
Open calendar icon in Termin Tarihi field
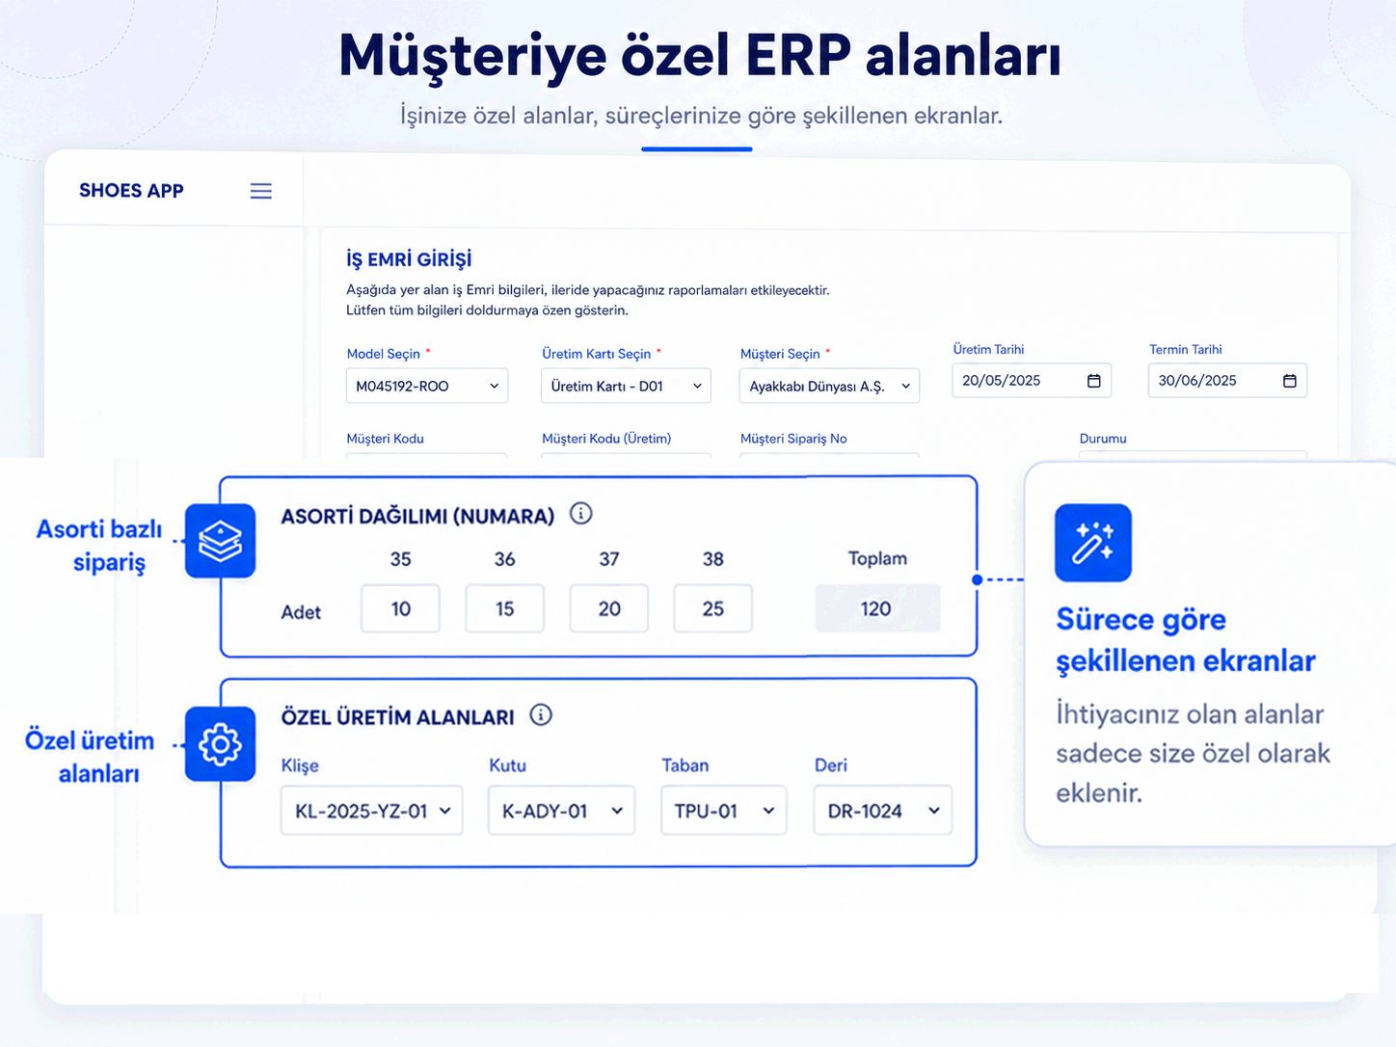(1289, 381)
